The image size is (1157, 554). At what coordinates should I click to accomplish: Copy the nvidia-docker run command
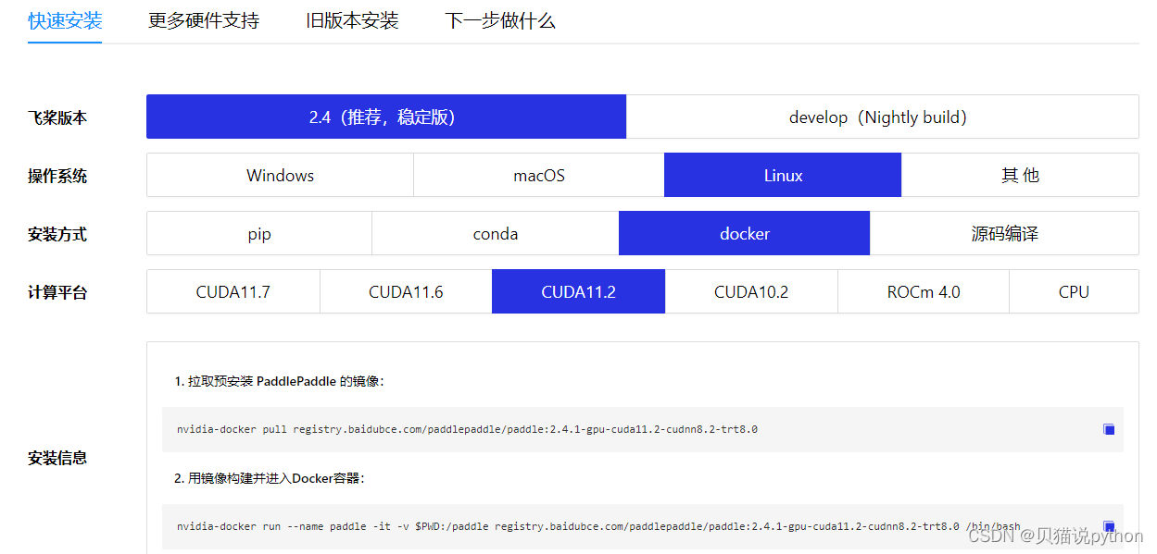(1109, 525)
